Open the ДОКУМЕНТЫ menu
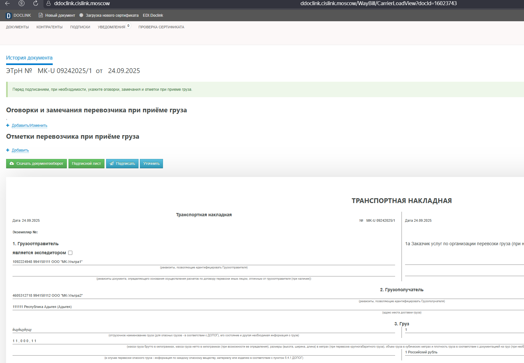 (17, 27)
